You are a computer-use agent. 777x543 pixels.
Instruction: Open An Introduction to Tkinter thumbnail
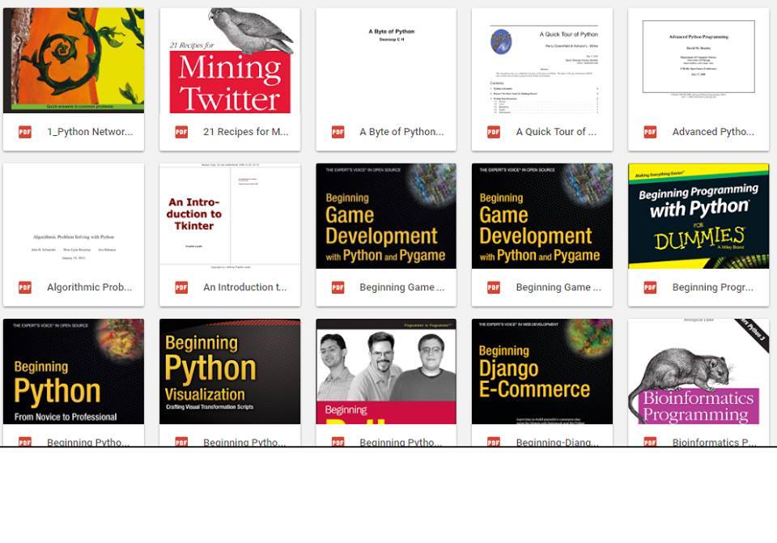230,216
